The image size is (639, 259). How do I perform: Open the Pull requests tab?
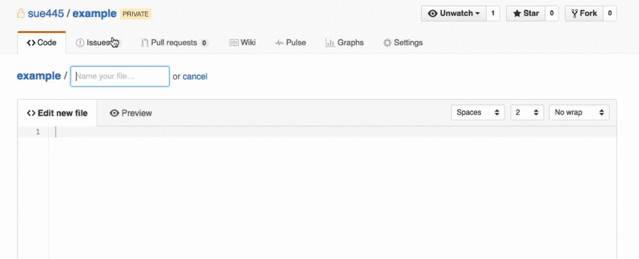click(174, 43)
